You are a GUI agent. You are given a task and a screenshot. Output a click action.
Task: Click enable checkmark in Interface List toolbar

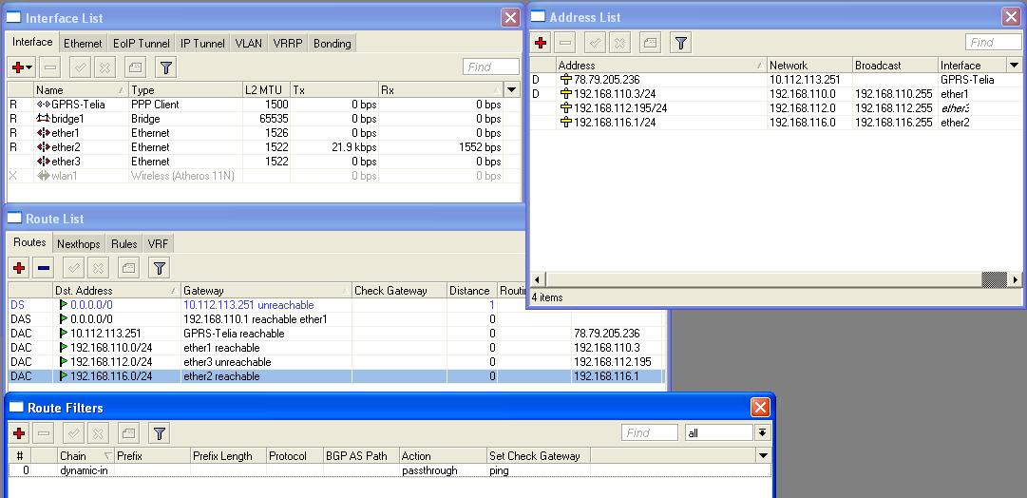click(79, 67)
